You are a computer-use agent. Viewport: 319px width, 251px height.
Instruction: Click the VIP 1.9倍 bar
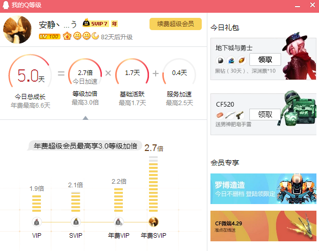pos(37,204)
